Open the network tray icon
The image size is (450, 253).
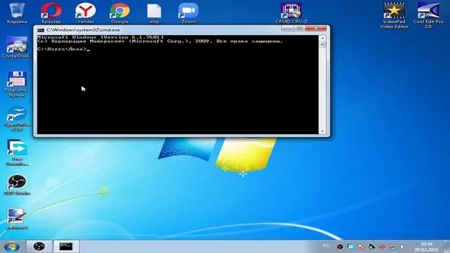(x=392, y=247)
